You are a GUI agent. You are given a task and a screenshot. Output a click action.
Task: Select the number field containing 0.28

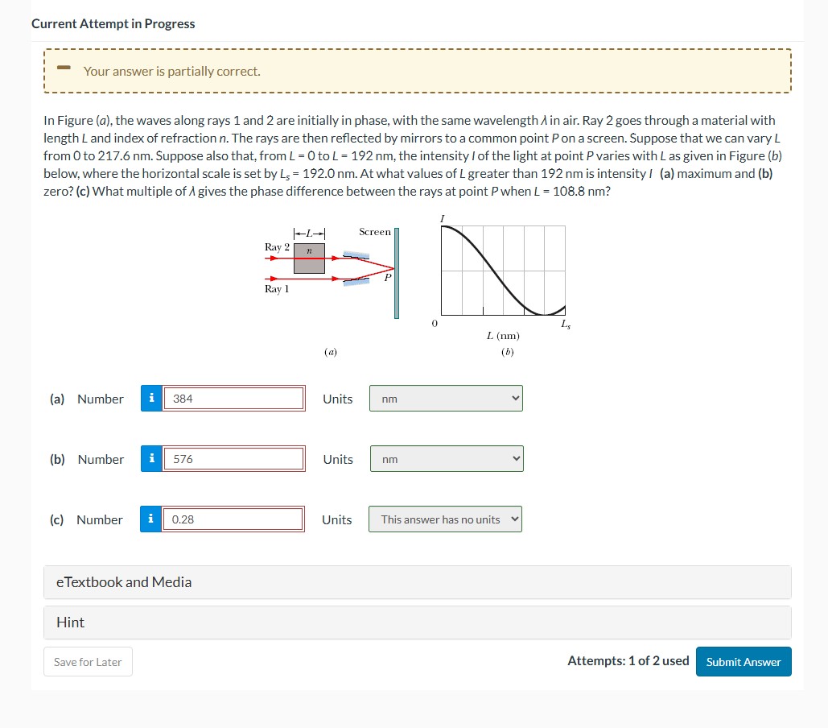click(x=232, y=519)
